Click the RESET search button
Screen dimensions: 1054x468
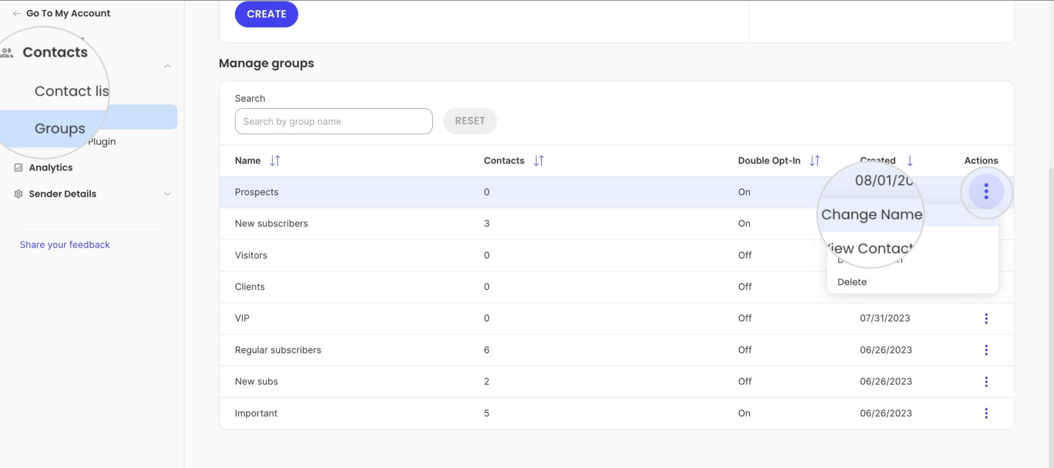470,121
